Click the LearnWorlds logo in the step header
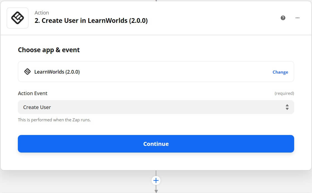The height and width of the screenshot is (193, 312). [x=18, y=18]
